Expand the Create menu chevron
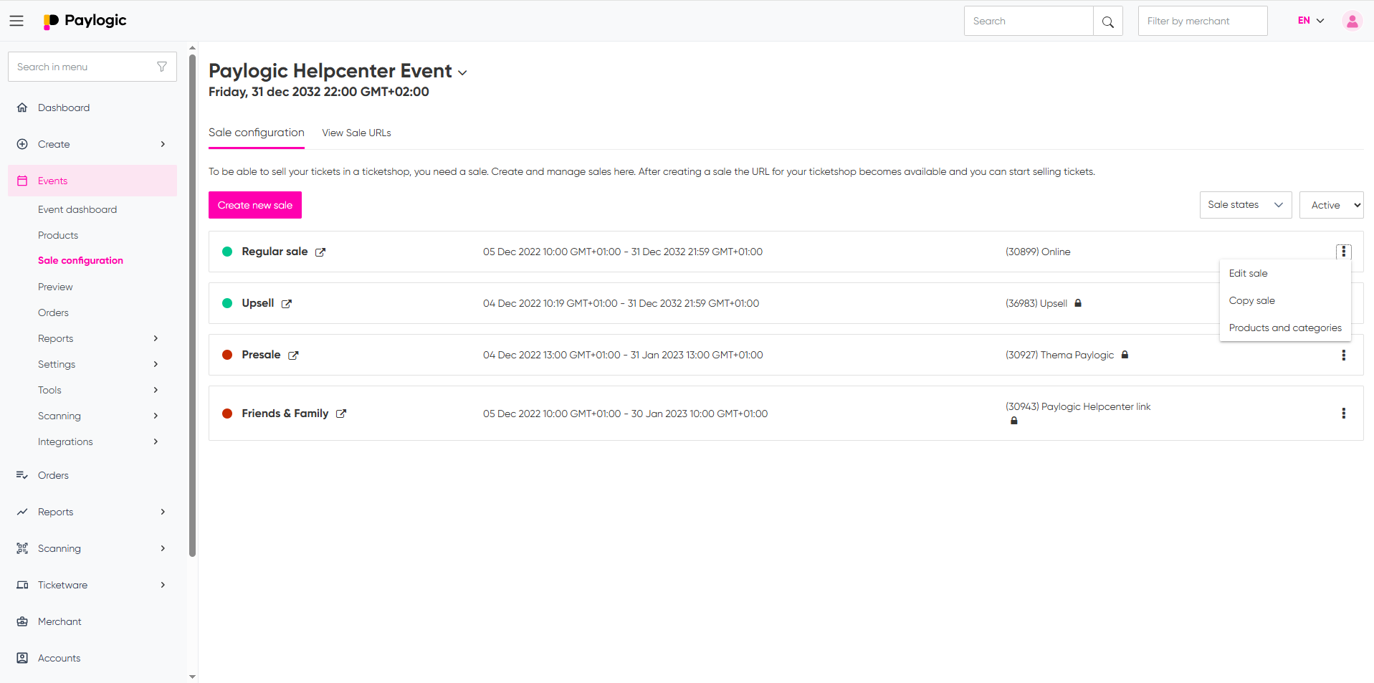The width and height of the screenshot is (1374, 683). coord(163,144)
